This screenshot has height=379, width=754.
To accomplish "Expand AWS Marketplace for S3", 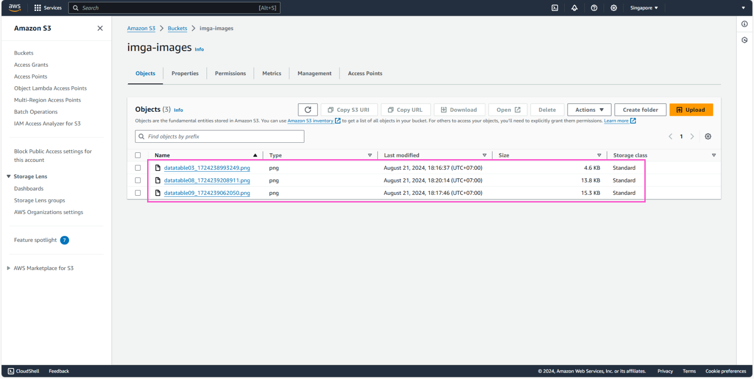I will pos(9,268).
